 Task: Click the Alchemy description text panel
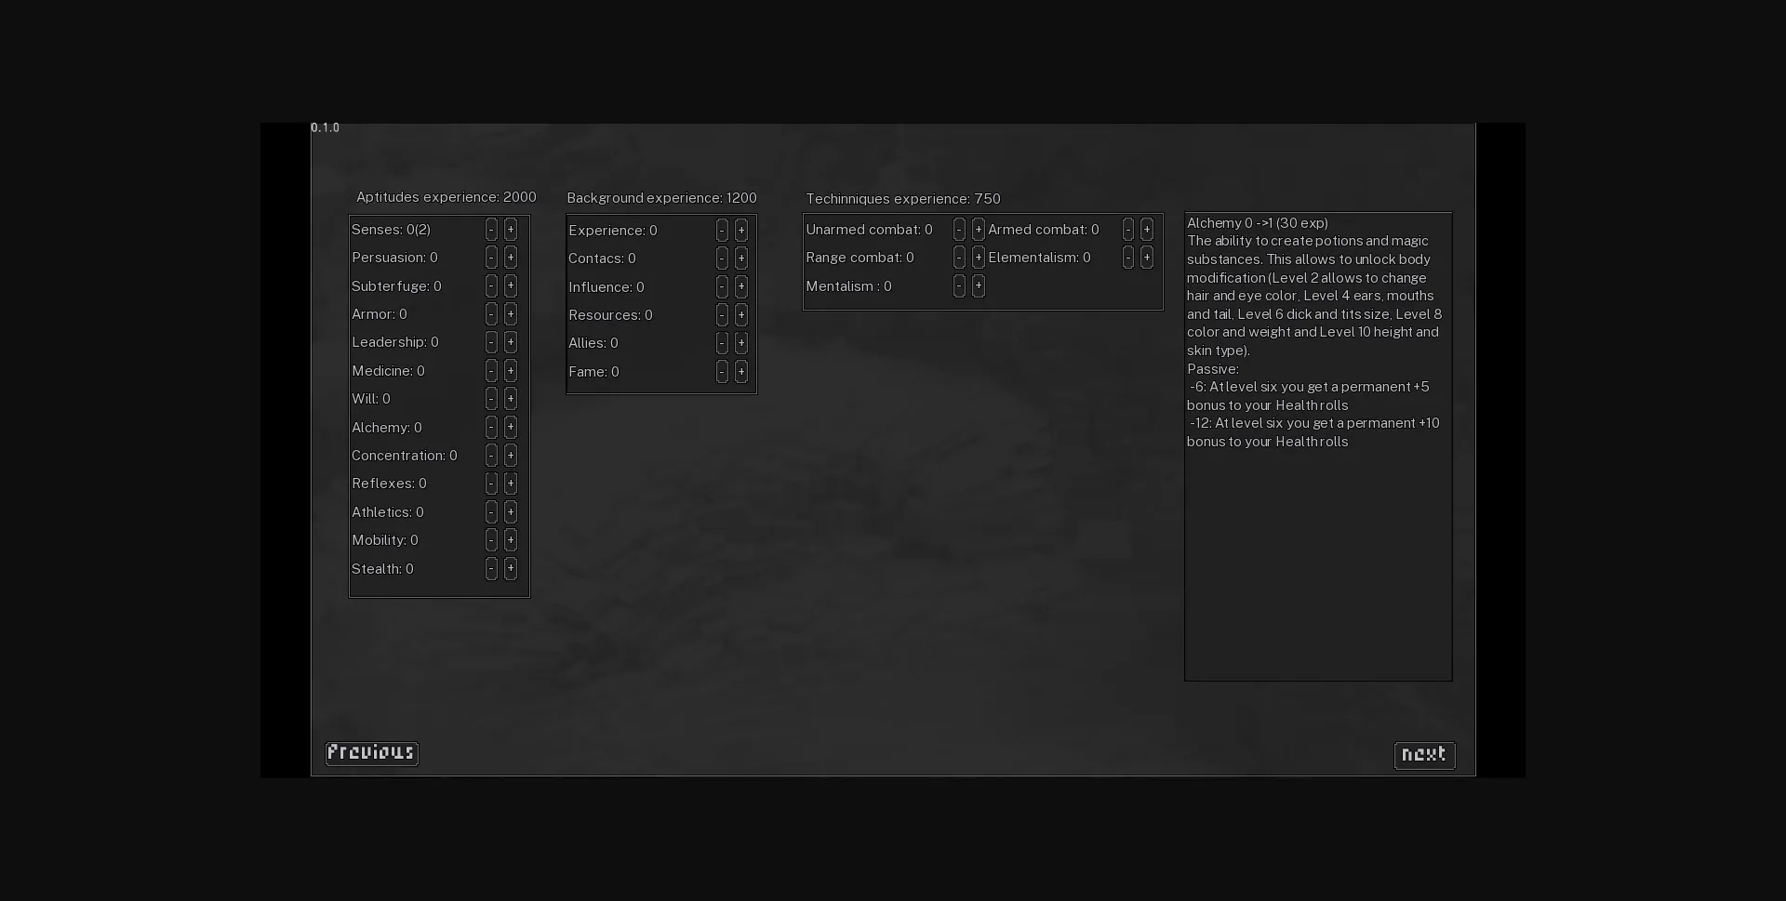point(1317,446)
